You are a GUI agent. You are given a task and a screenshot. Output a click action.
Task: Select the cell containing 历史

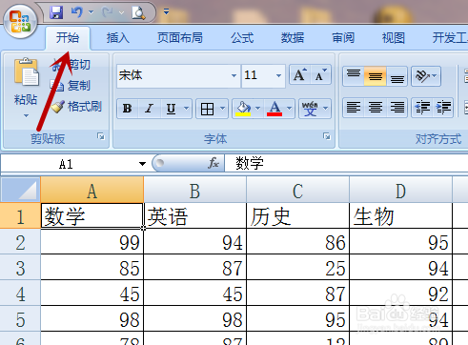[298, 216]
